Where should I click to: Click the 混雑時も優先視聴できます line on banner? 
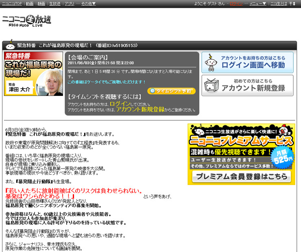(x=230, y=152)
